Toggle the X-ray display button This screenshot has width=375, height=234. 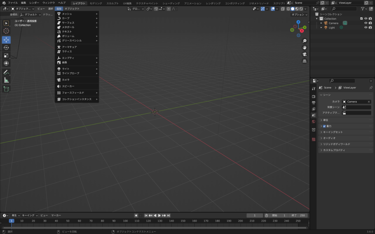point(283,9)
